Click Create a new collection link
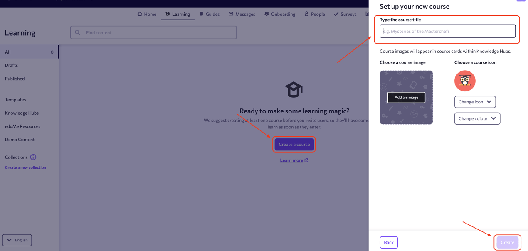The image size is (528, 251). coord(25,167)
